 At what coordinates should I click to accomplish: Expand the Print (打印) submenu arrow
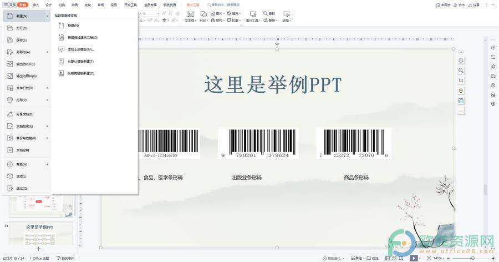tap(48, 100)
